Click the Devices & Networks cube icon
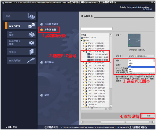Viewport: 156px width, 130px height. [x=31, y=25]
